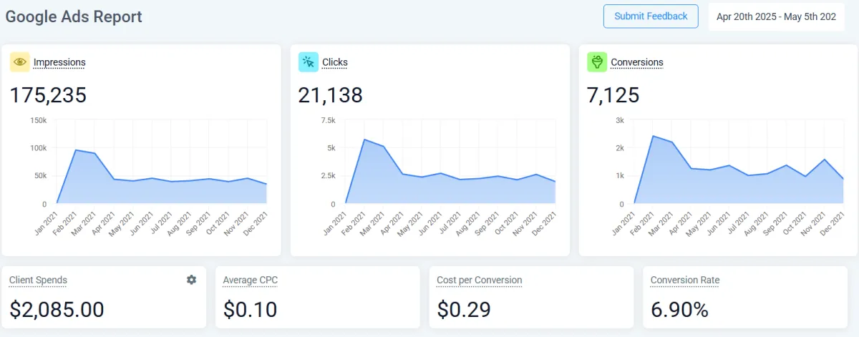Click the Conversions metric label
859x337 pixels.
click(637, 62)
